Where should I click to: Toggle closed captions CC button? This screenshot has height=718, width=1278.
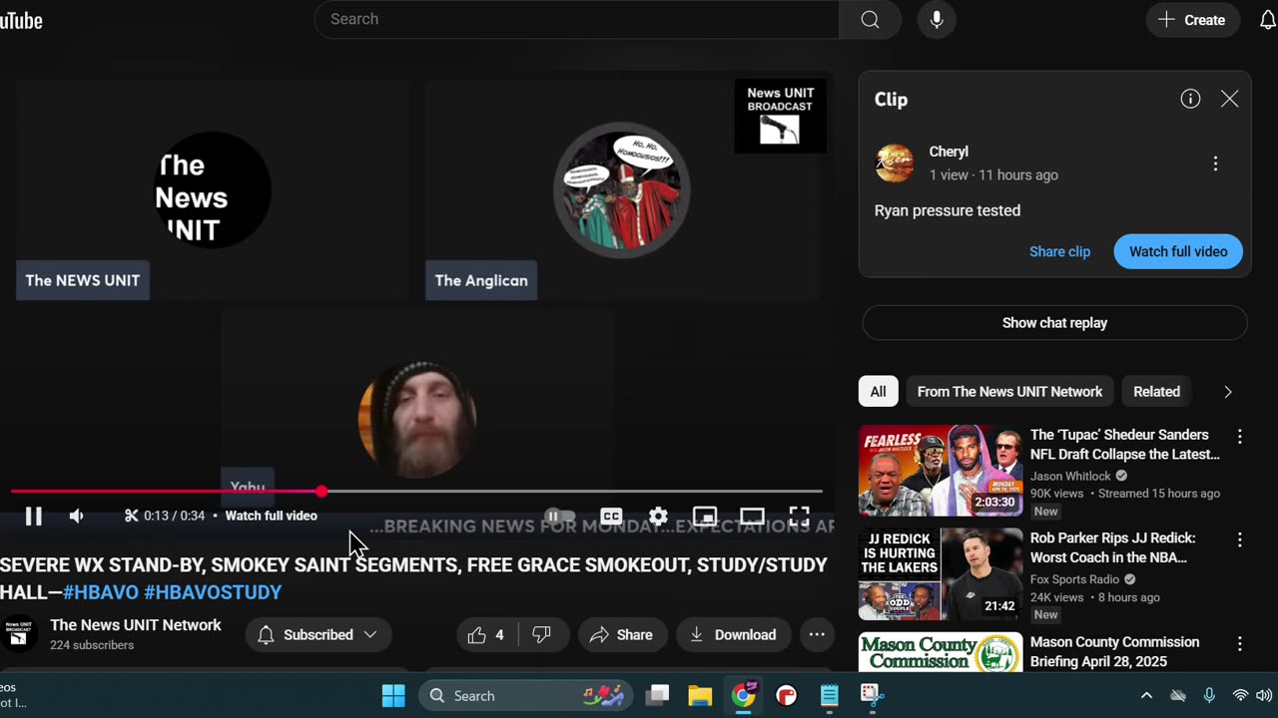click(611, 516)
